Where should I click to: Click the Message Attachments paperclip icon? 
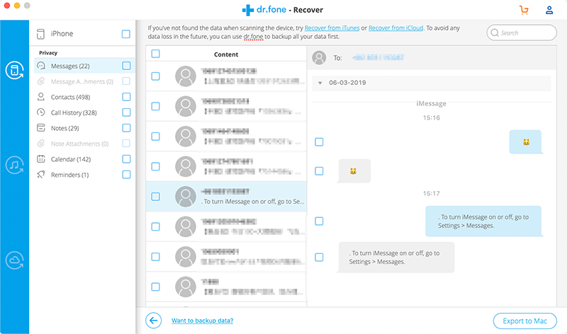click(41, 81)
